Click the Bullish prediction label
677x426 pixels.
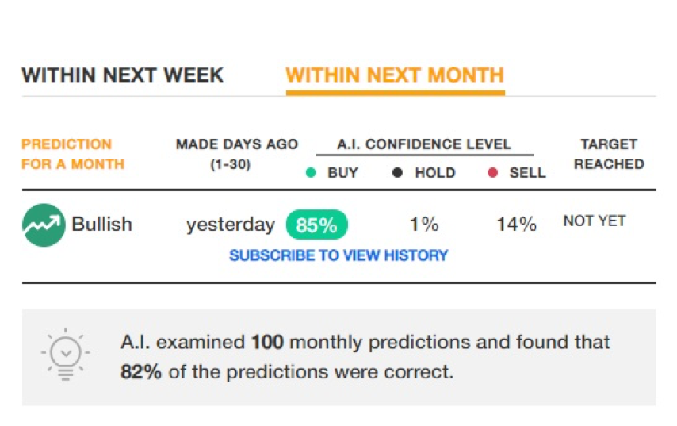click(x=102, y=225)
